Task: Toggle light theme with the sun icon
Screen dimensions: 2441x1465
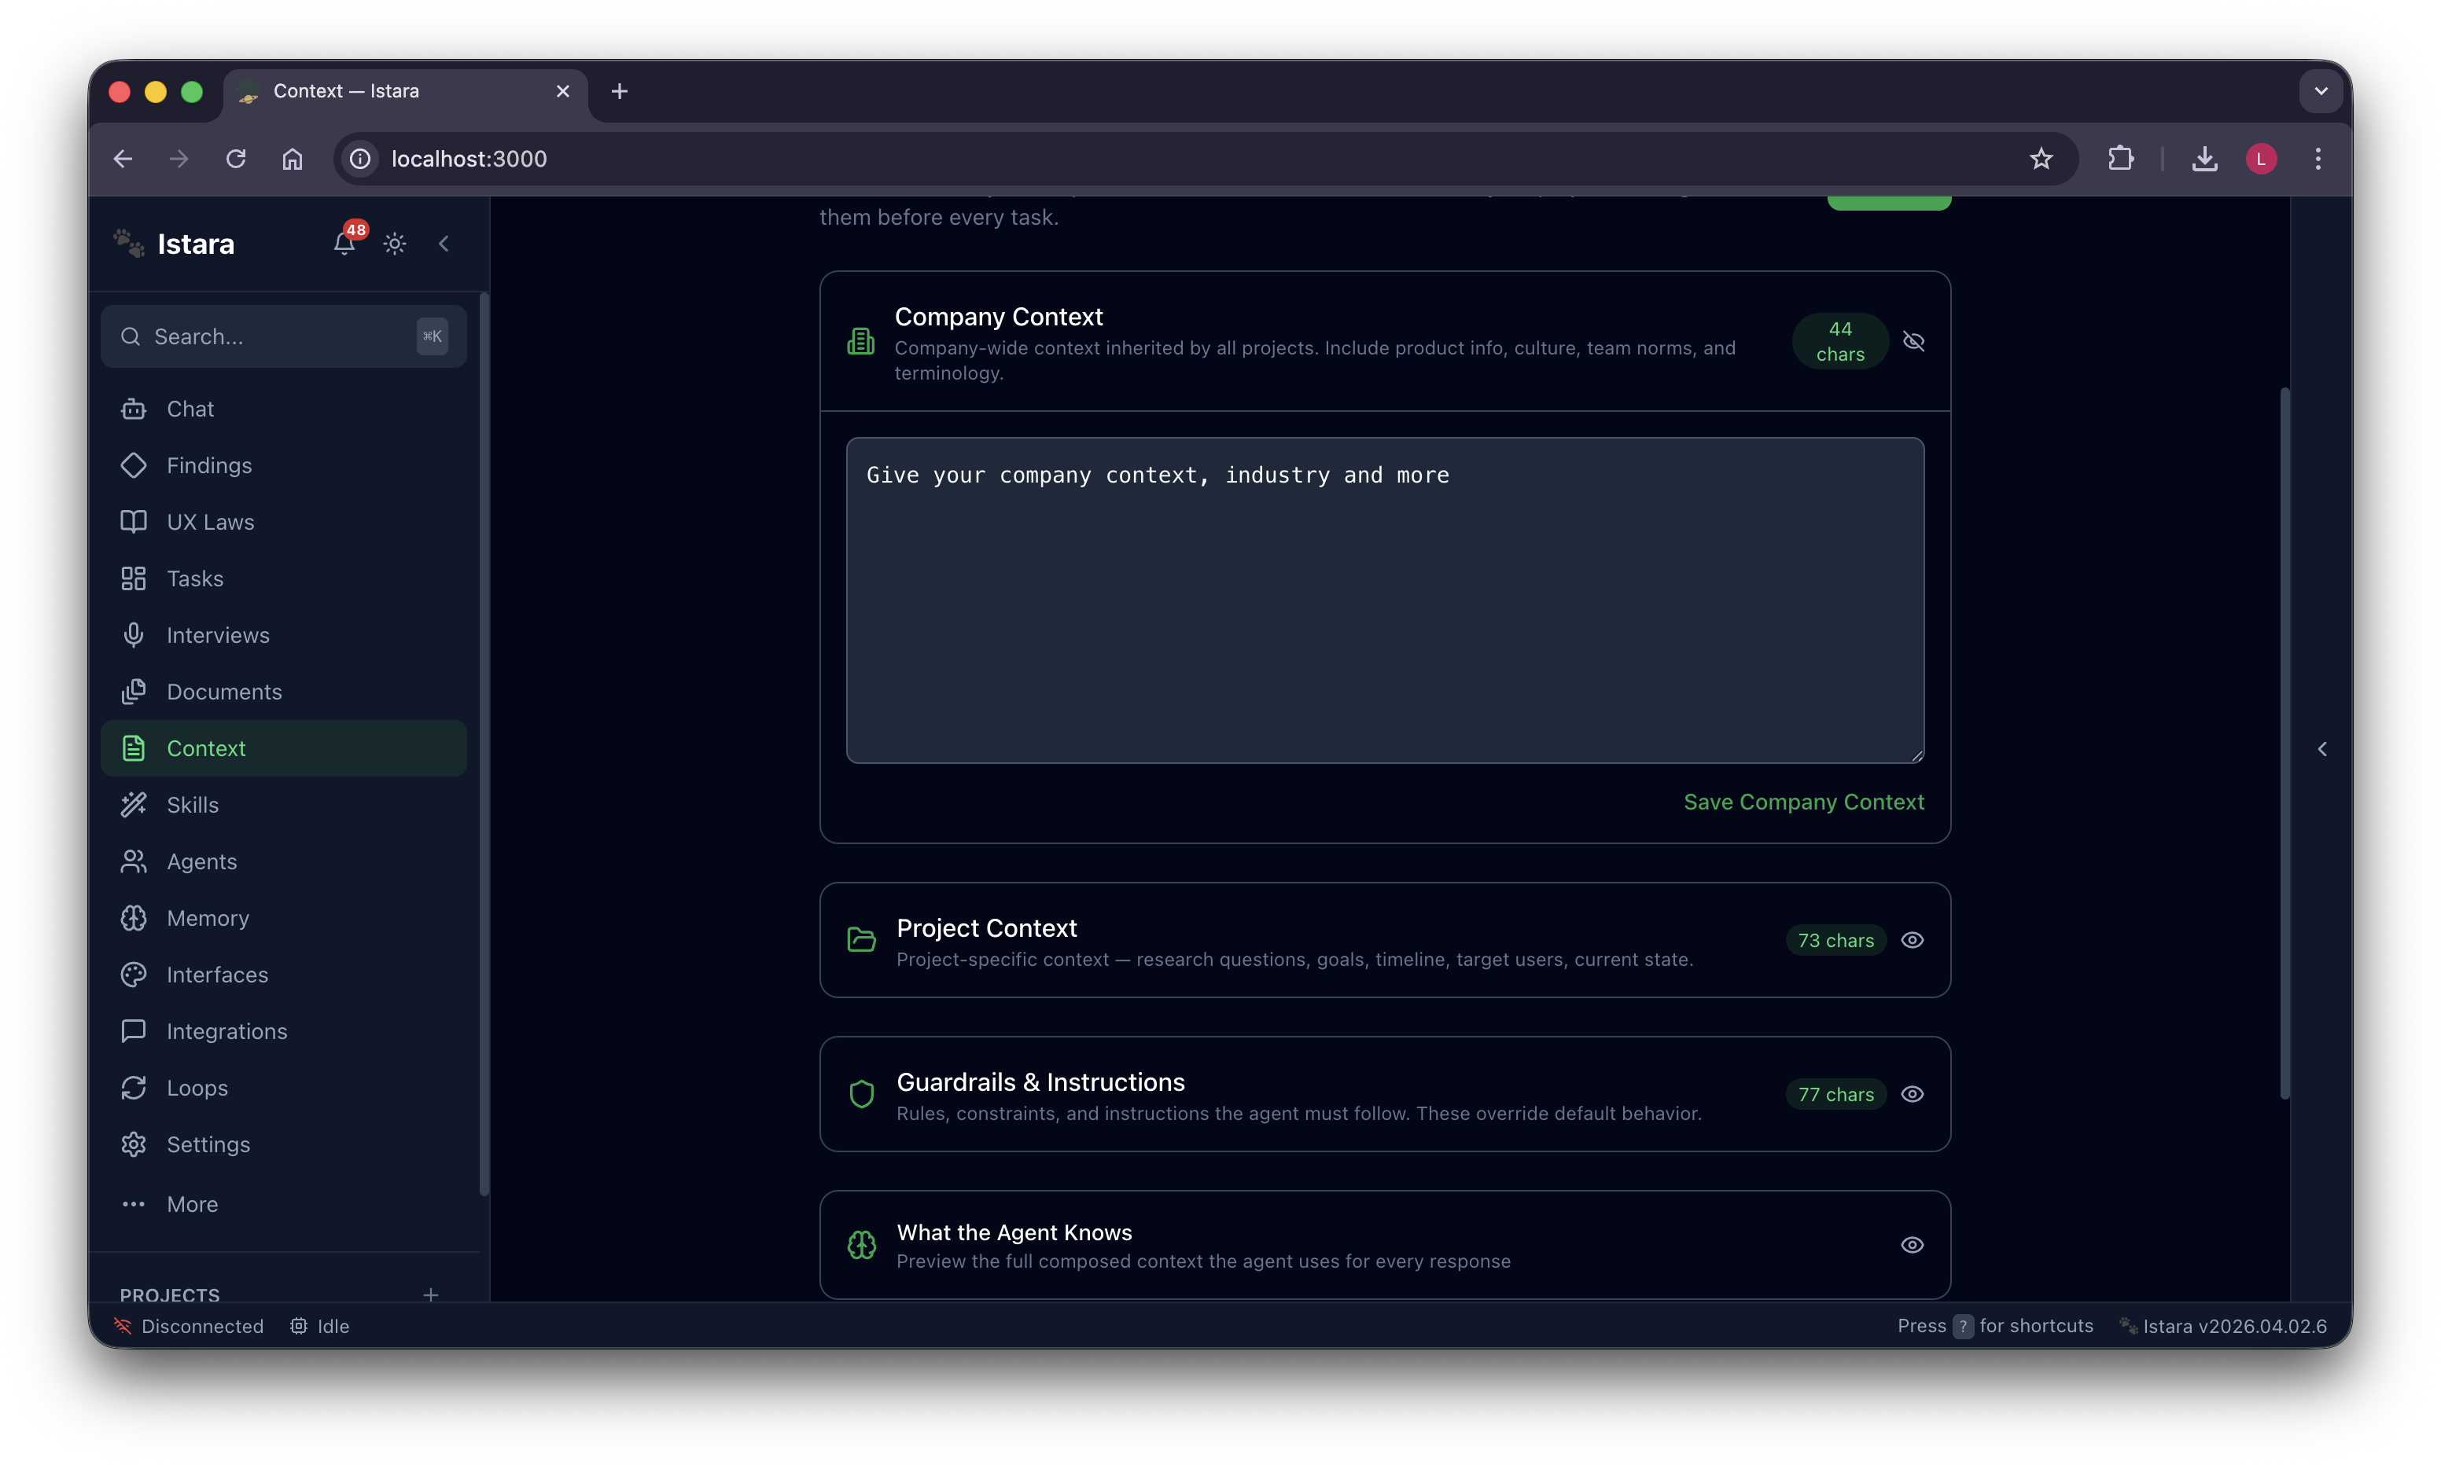Action: [x=395, y=244]
